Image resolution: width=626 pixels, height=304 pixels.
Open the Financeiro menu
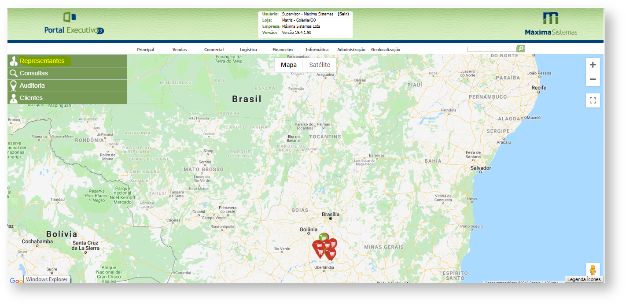(283, 50)
